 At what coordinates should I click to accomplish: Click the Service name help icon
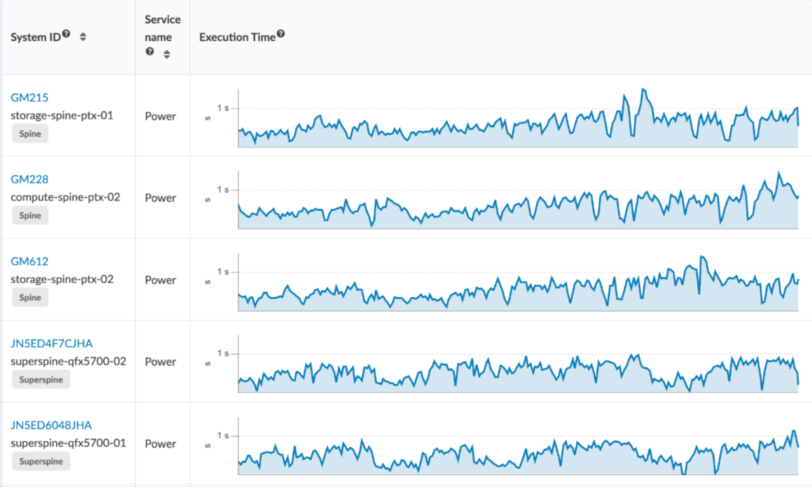point(150,52)
